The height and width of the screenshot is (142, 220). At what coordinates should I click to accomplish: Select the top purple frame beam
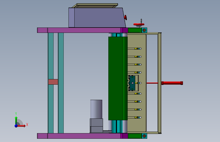(x=82, y=30)
